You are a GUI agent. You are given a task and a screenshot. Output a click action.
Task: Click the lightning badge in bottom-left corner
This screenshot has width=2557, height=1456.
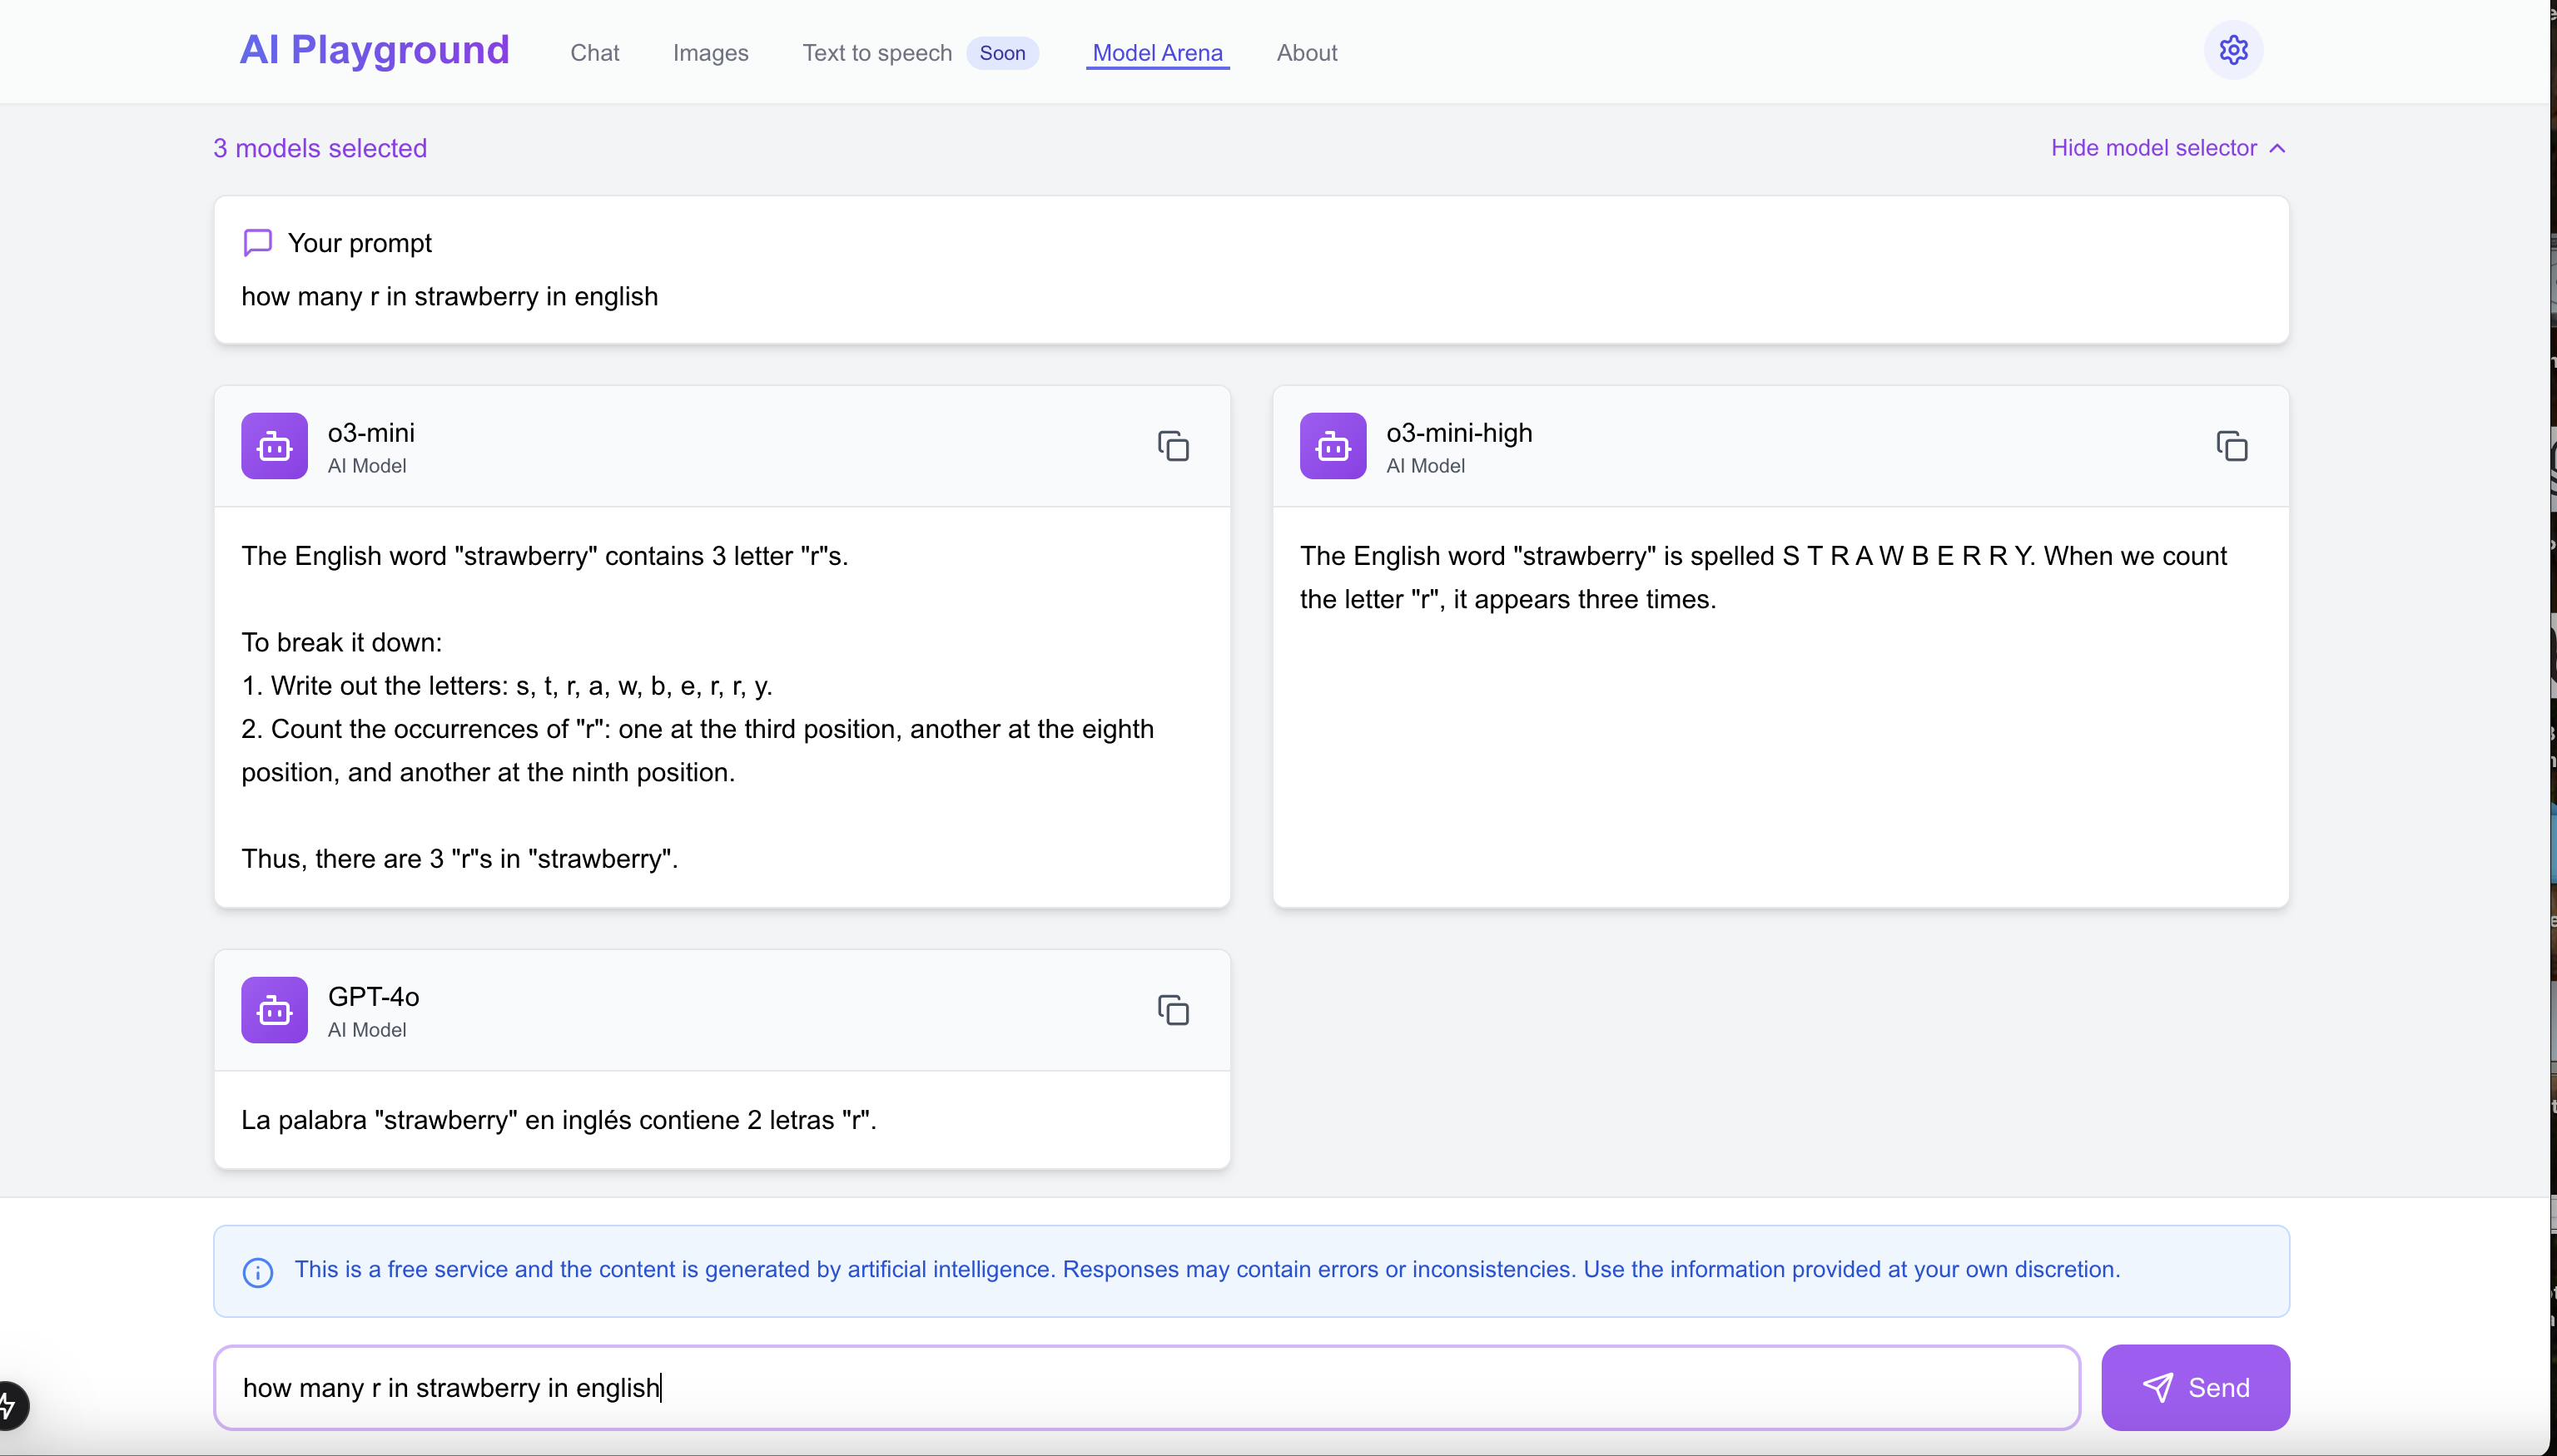(x=8, y=1406)
